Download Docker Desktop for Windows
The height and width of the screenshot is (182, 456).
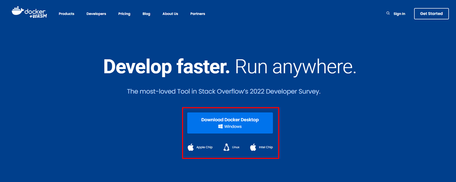point(230,123)
